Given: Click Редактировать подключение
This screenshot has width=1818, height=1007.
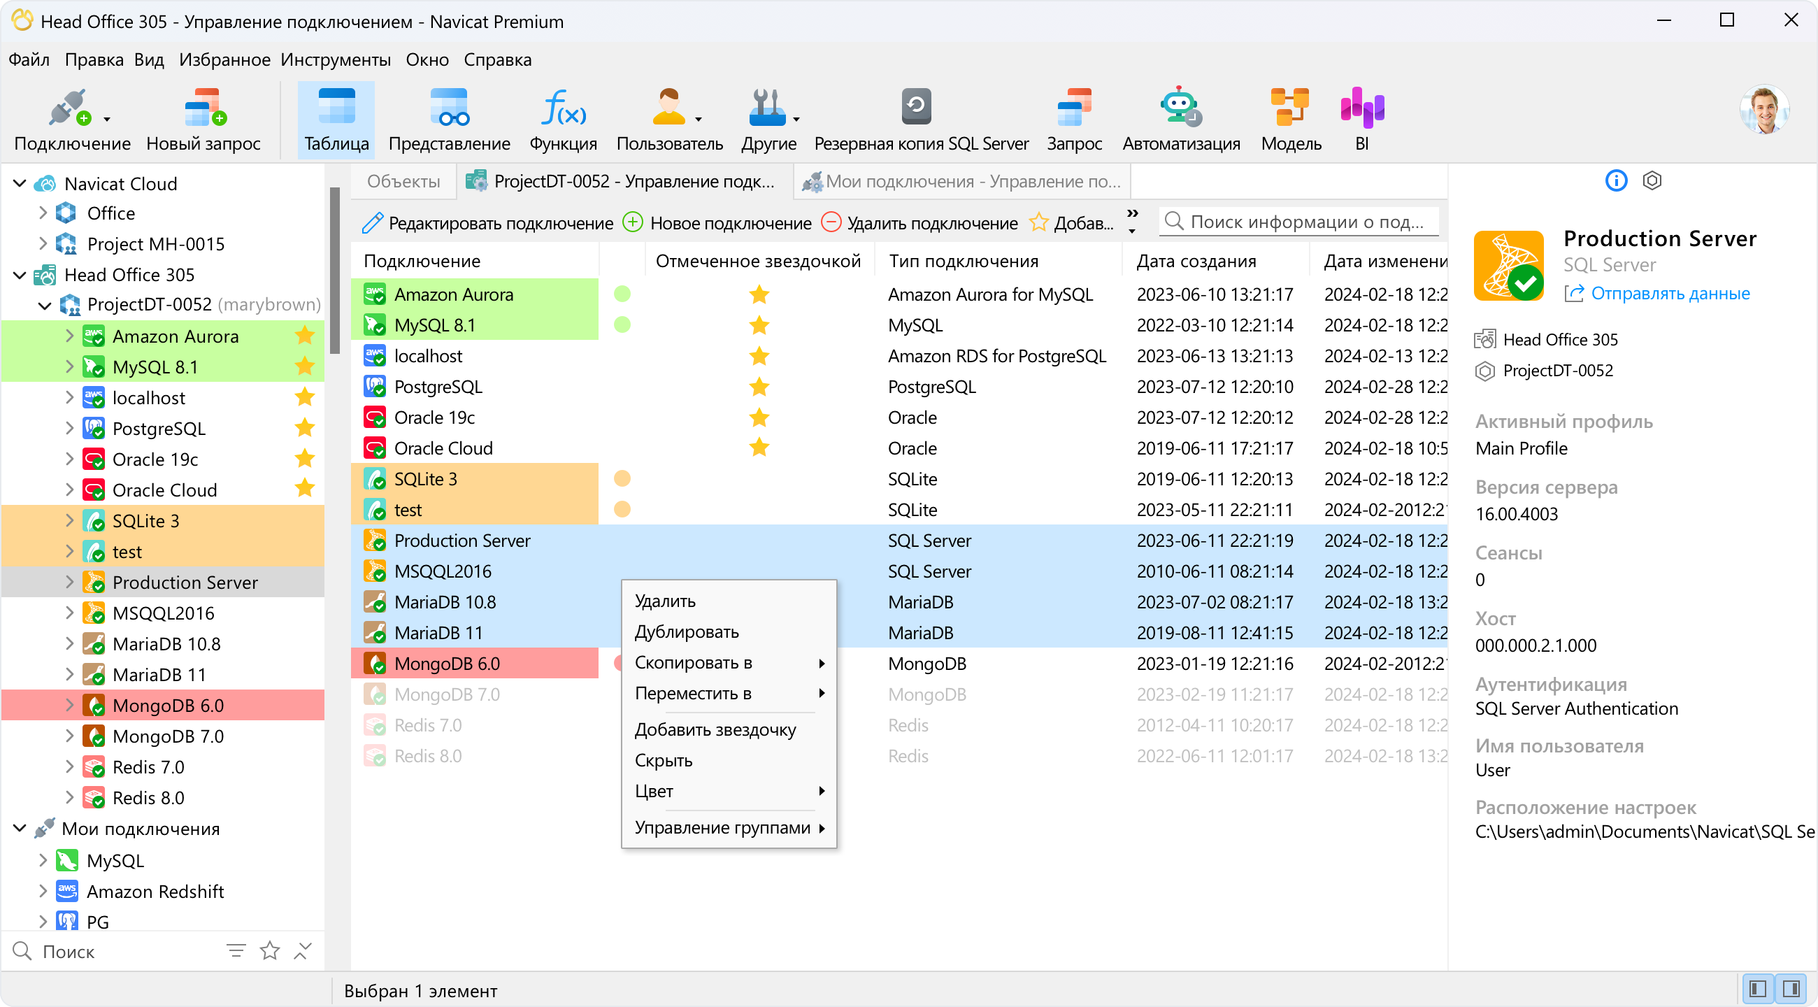Looking at the screenshot, I should (487, 223).
